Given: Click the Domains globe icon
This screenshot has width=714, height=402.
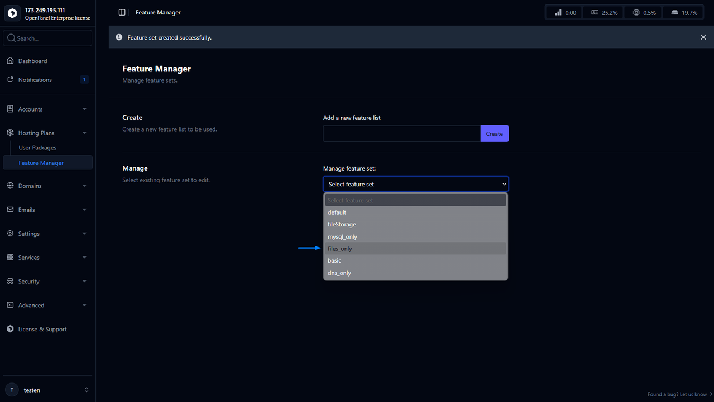Looking at the screenshot, I should (10, 186).
